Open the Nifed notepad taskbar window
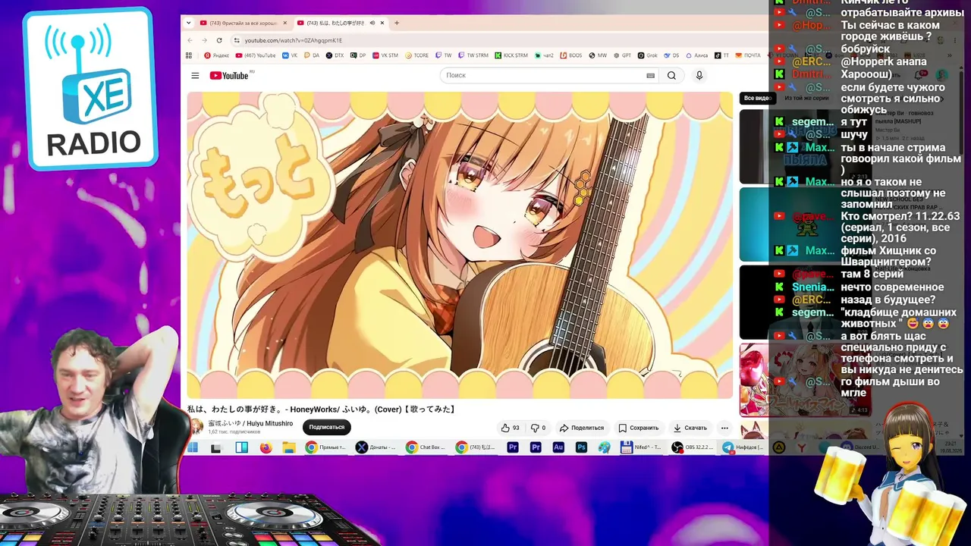This screenshot has width=971, height=546. [x=642, y=447]
